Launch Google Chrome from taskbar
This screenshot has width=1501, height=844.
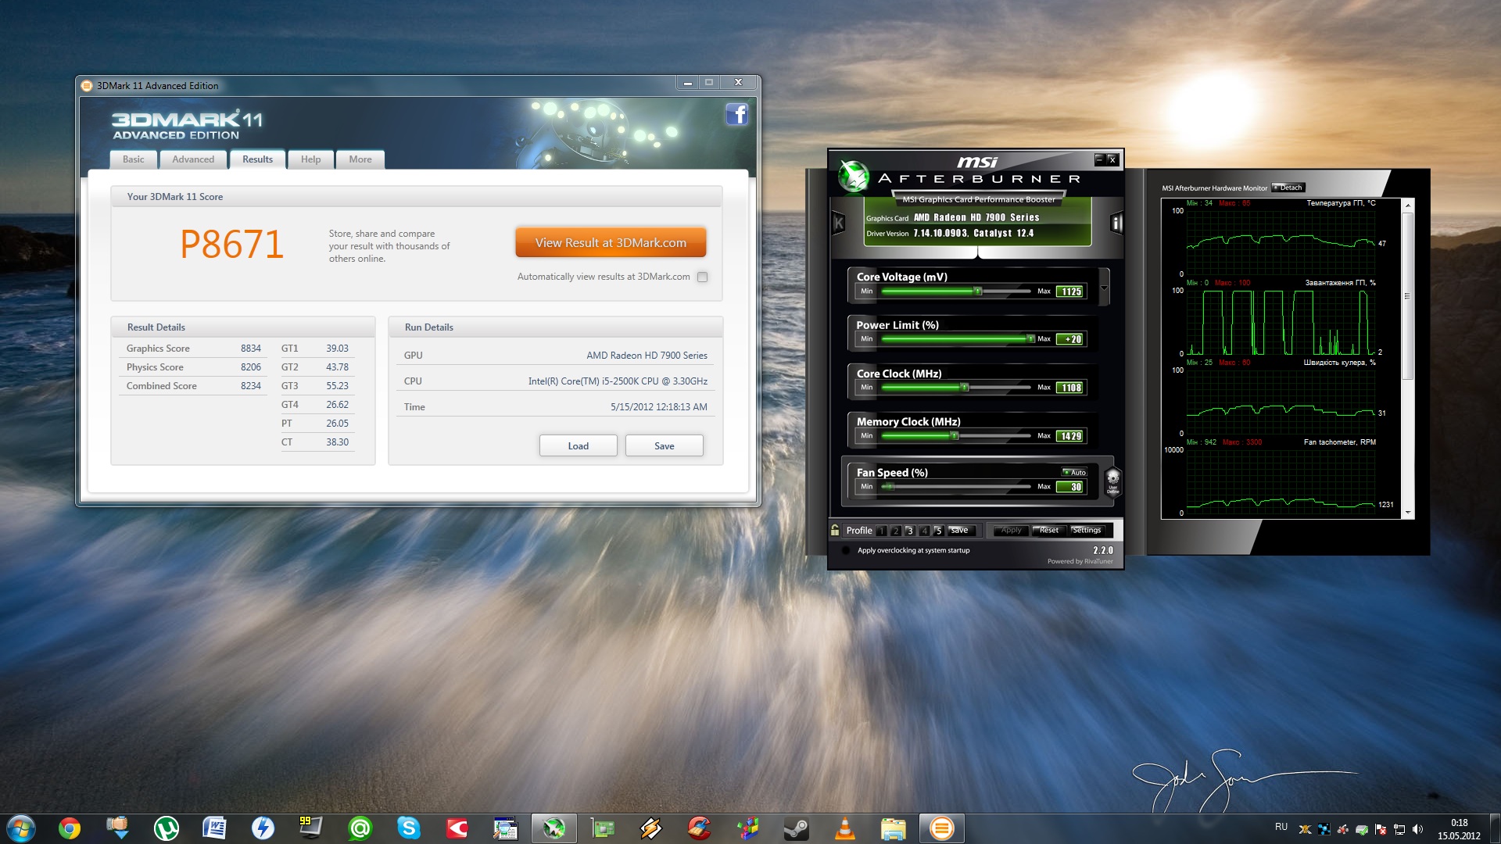pyautogui.click(x=70, y=828)
